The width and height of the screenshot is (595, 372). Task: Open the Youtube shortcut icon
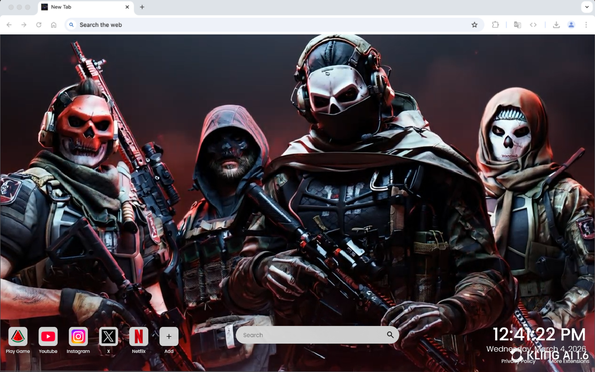point(48,337)
